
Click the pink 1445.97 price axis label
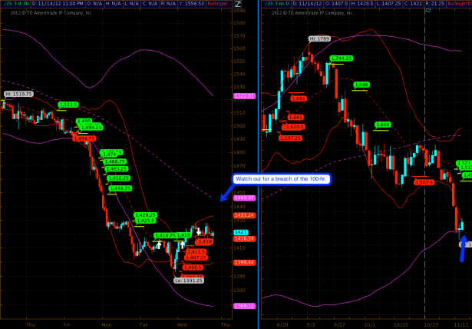tap(243, 198)
